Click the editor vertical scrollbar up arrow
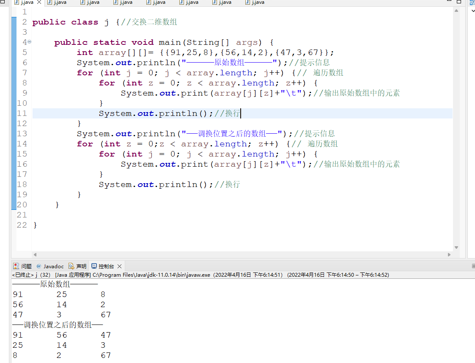Viewport: 475px width, 363px height. (456, 11)
